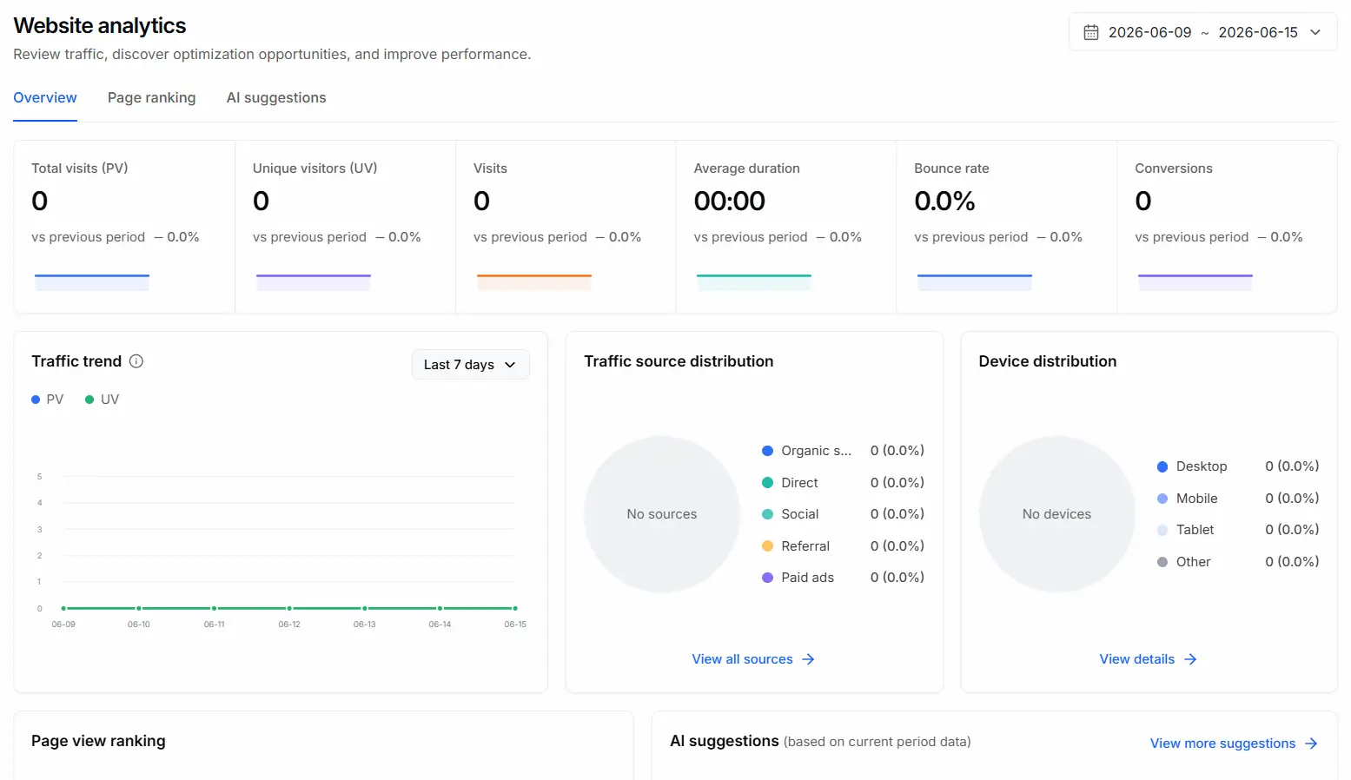Click the Organic s... legend label

pos(816,451)
